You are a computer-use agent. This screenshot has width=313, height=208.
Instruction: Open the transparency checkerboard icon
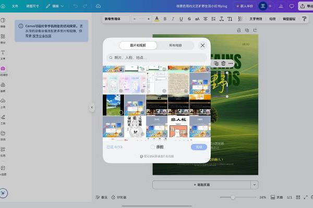(x=240, y=19)
